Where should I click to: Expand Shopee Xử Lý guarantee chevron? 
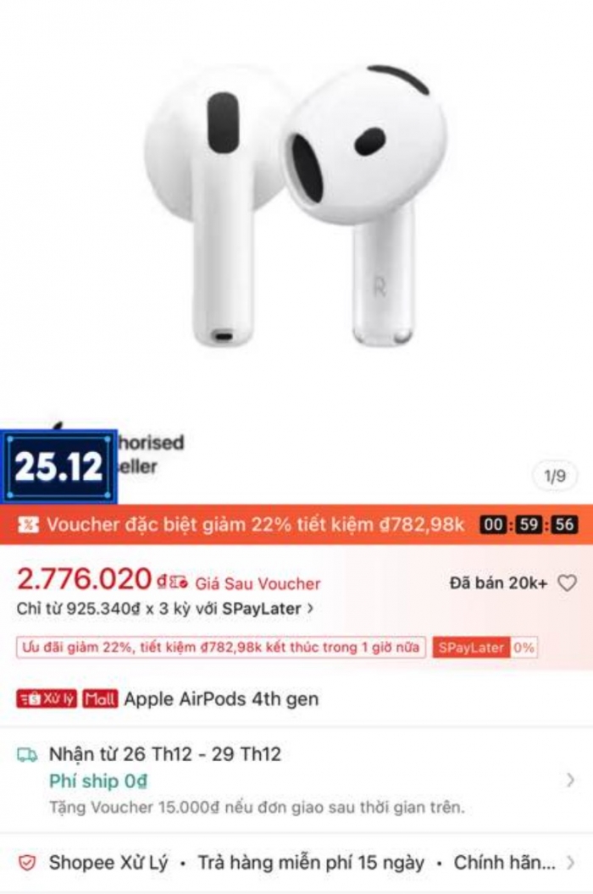(x=570, y=863)
